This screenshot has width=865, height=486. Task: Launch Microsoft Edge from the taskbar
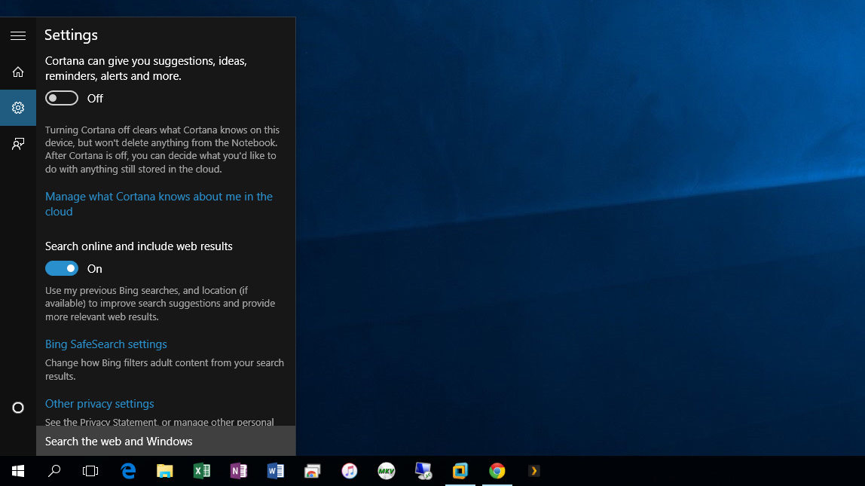[127, 470]
